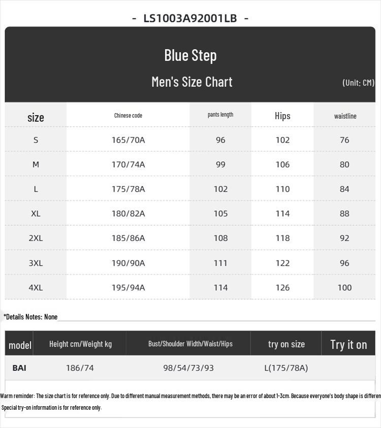Select the 195/94A code in 4XL row
This screenshot has height=428, width=381.
coord(129,288)
